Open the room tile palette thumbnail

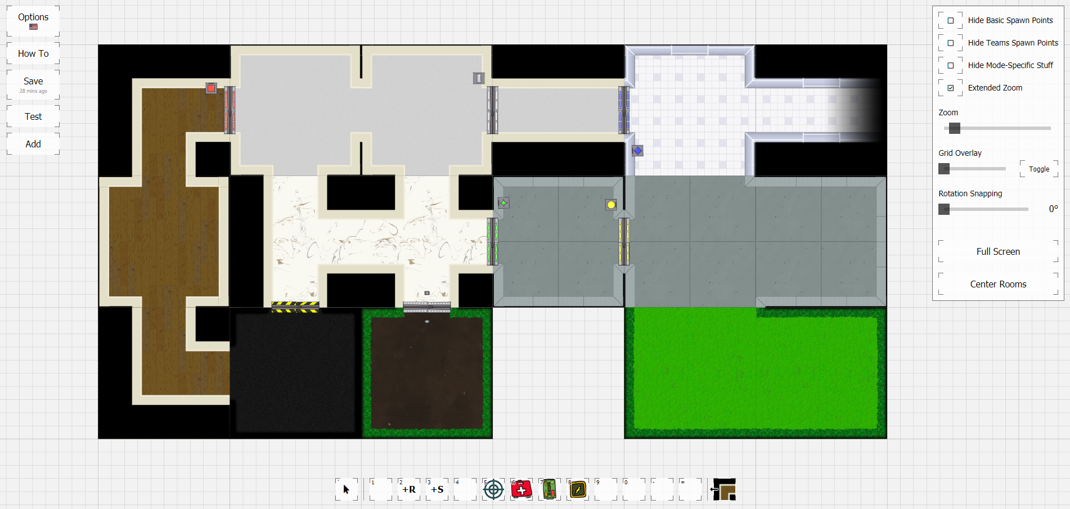[724, 489]
